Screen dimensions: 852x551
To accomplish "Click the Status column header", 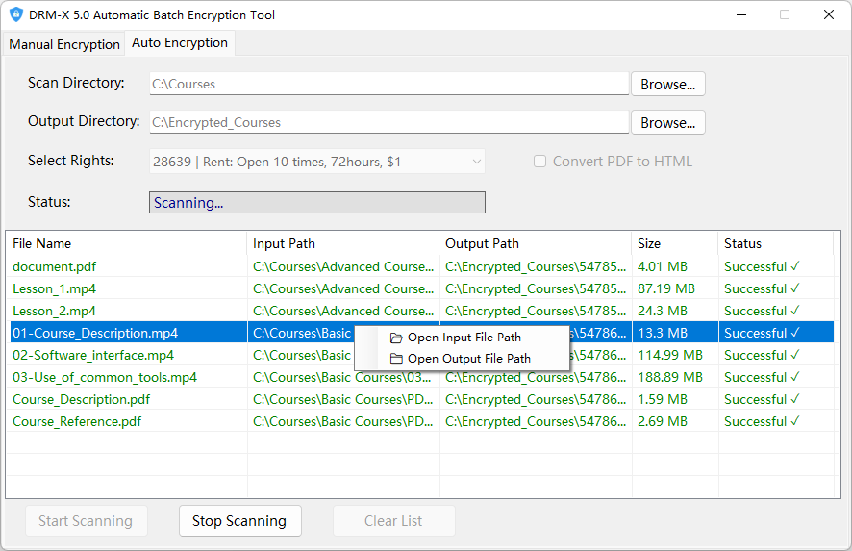I will [x=775, y=243].
